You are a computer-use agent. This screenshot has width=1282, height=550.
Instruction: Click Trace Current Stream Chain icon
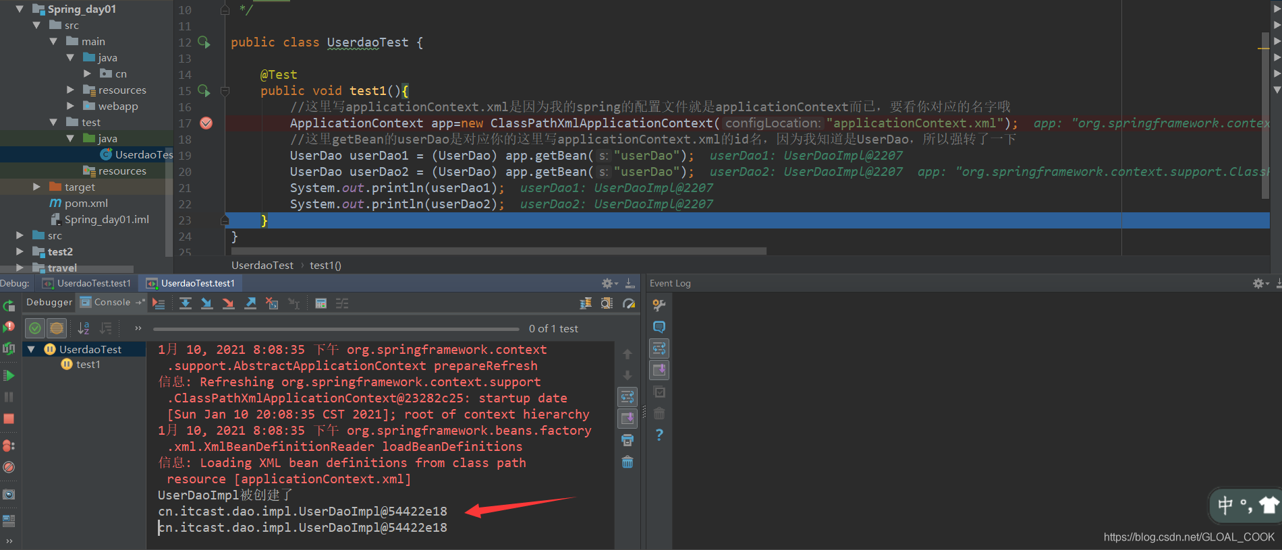343,303
